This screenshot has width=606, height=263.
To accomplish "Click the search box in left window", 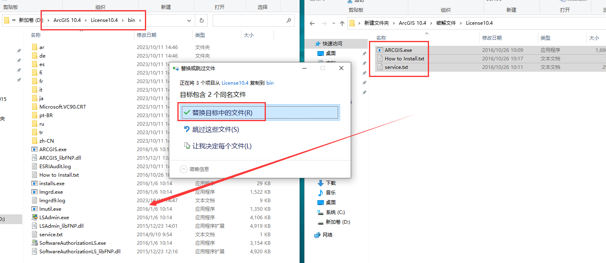I will tap(253, 20).
